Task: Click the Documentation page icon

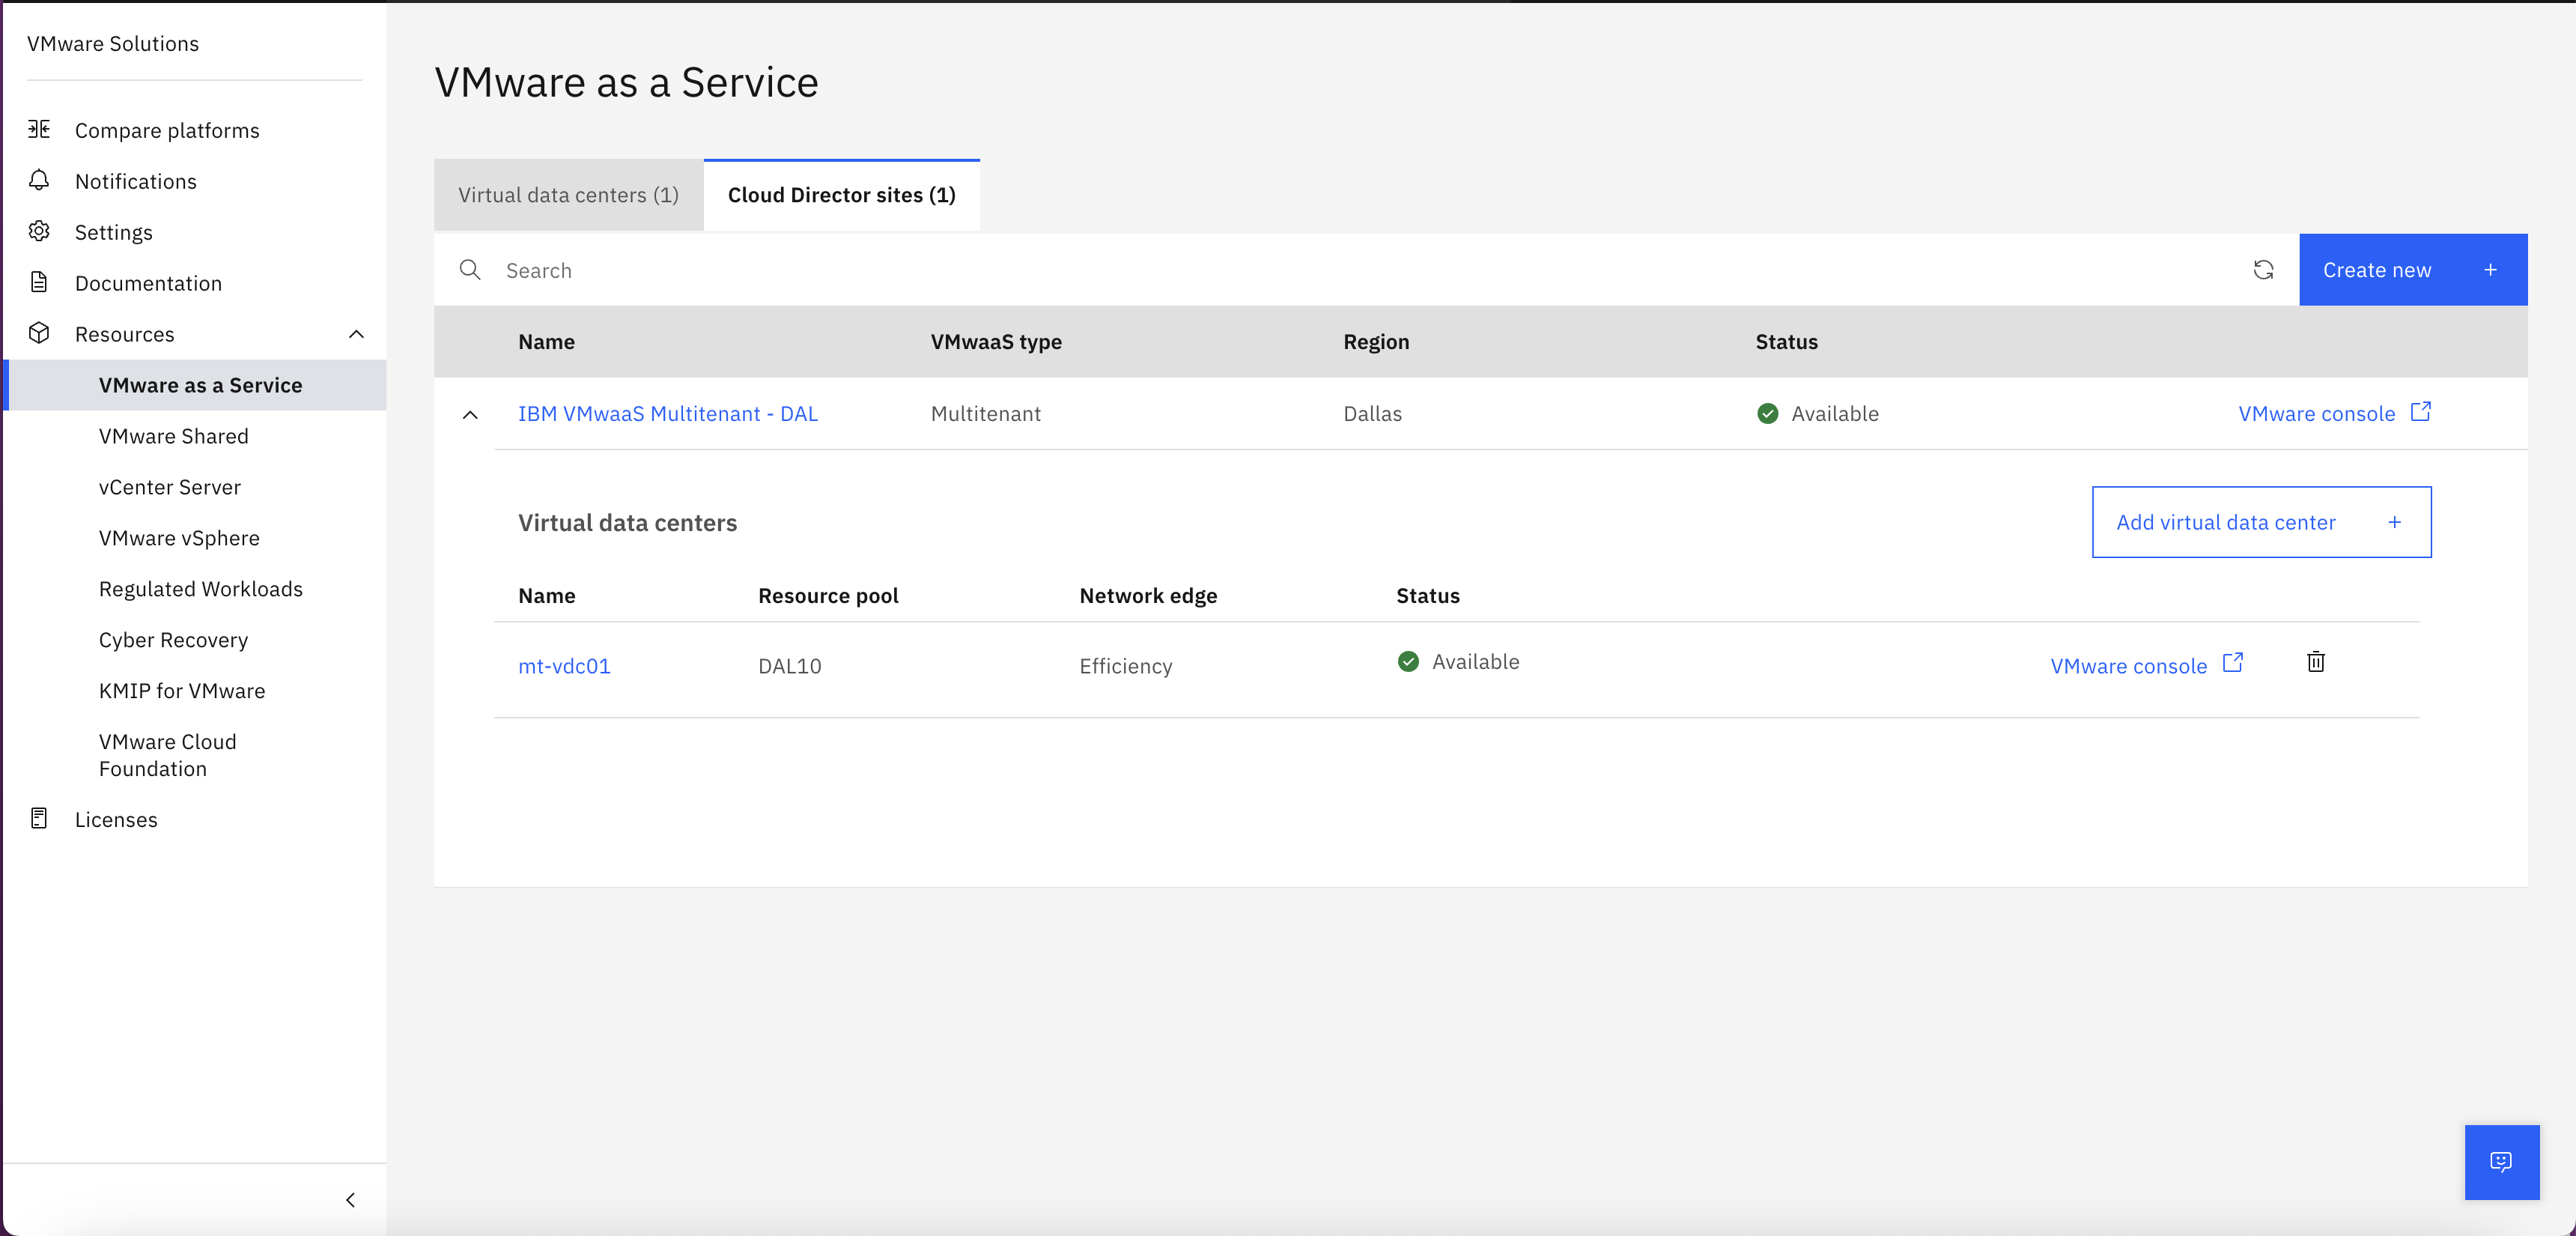Action: 39,283
